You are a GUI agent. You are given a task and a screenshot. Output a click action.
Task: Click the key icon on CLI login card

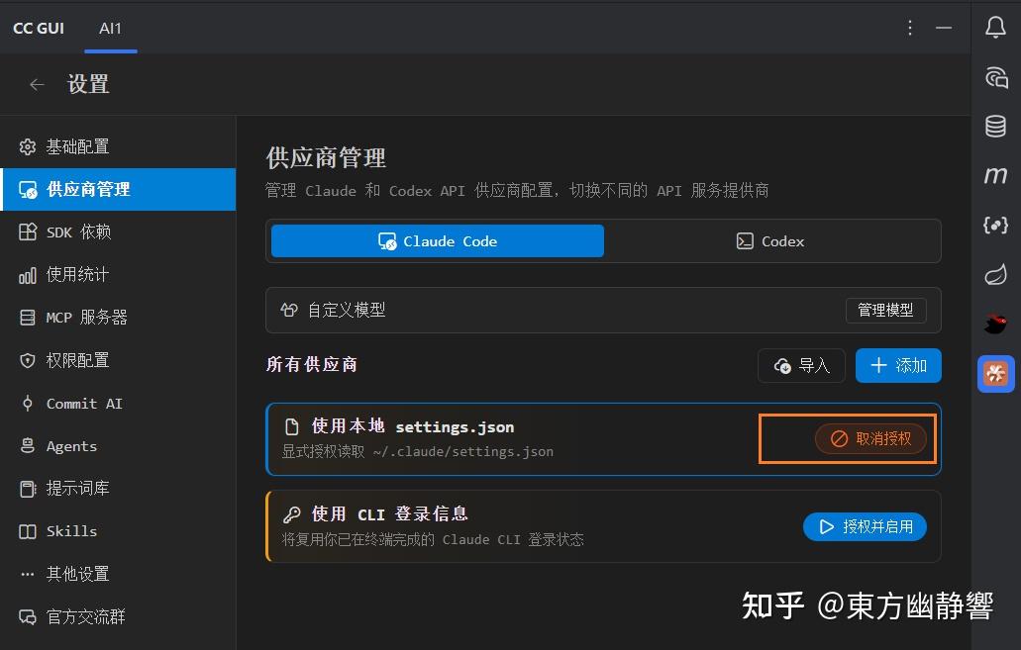point(292,514)
